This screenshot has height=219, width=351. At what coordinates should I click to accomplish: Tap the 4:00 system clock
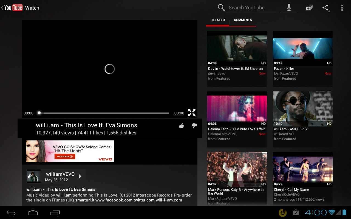pos(316,212)
